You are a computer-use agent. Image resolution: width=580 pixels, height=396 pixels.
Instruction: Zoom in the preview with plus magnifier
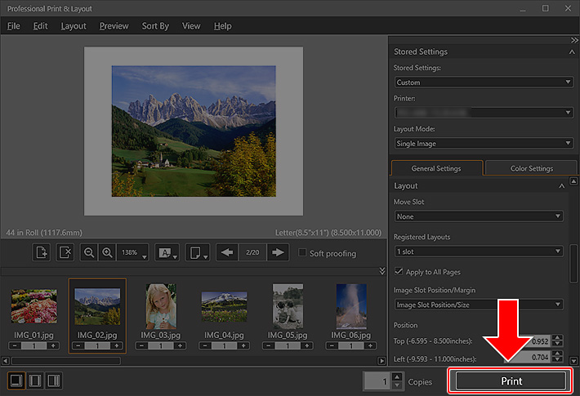pyautogui.click(x=107, y=253)
